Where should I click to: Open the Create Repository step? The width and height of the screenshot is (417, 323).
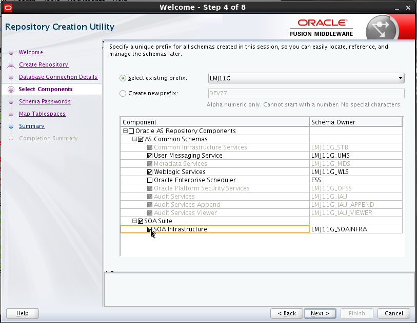click(44, 64)
